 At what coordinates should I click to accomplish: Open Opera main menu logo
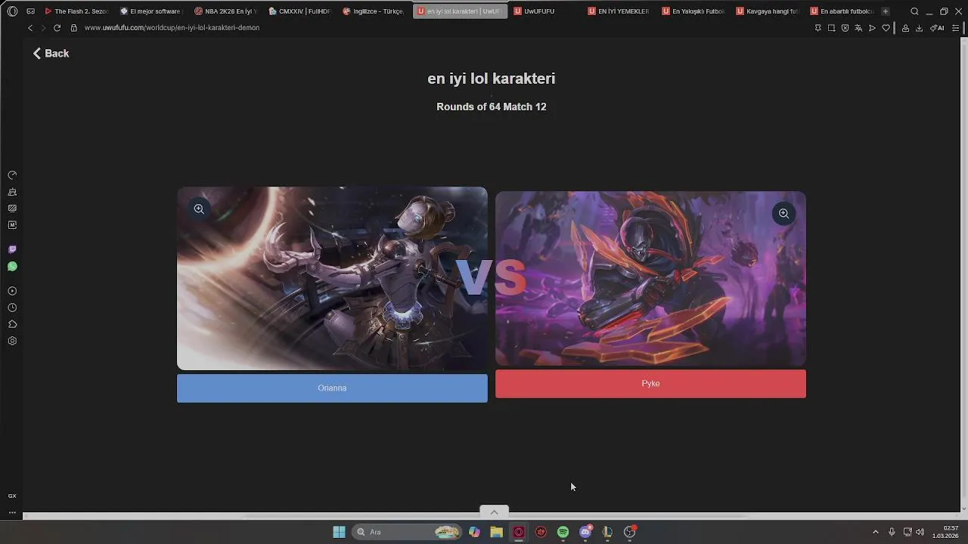[x=12, y=11]
